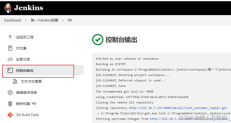The height and width of the screenshot is (123, 231).
Task: Click the document icon beside 状态集
Action: [x=10, y=48]
